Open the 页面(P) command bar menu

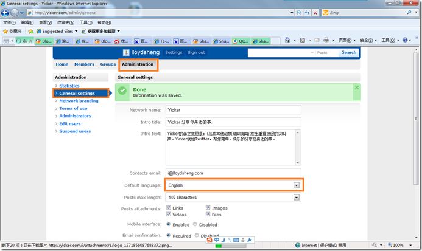pyautogui.click(x=347, y=40)
